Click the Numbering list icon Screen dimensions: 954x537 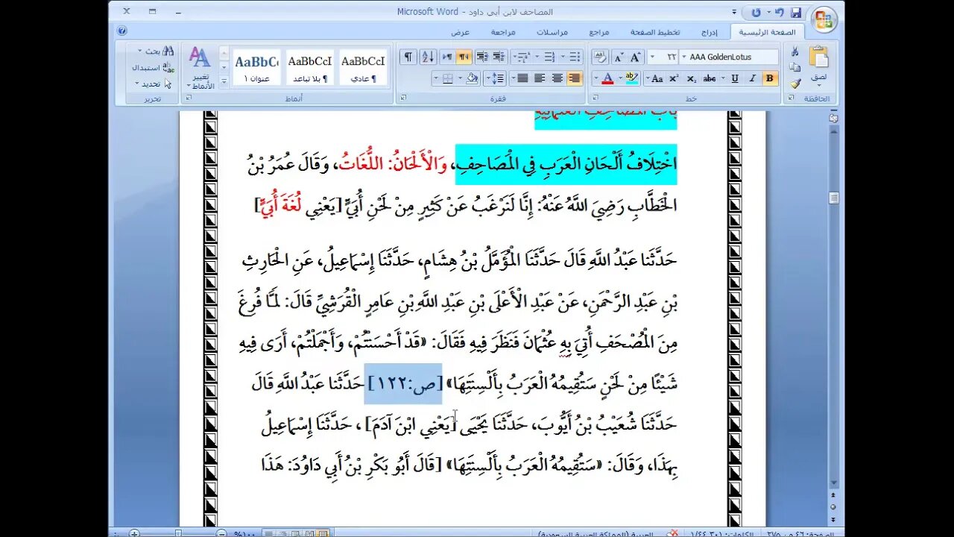point(549,57)
